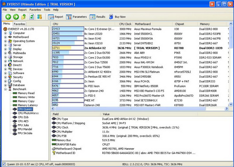This screenshot has height=167, width=234.
Task: Sort by CPU Clock column header
Action: click(125, 24)
